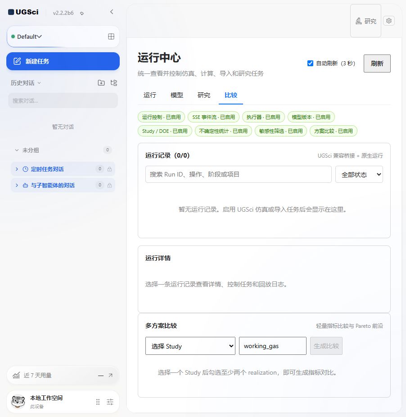This screenshot has height=417, width=406.
Task: Minimize the 近7天用量 usage panel
Action: click(101, 376)
